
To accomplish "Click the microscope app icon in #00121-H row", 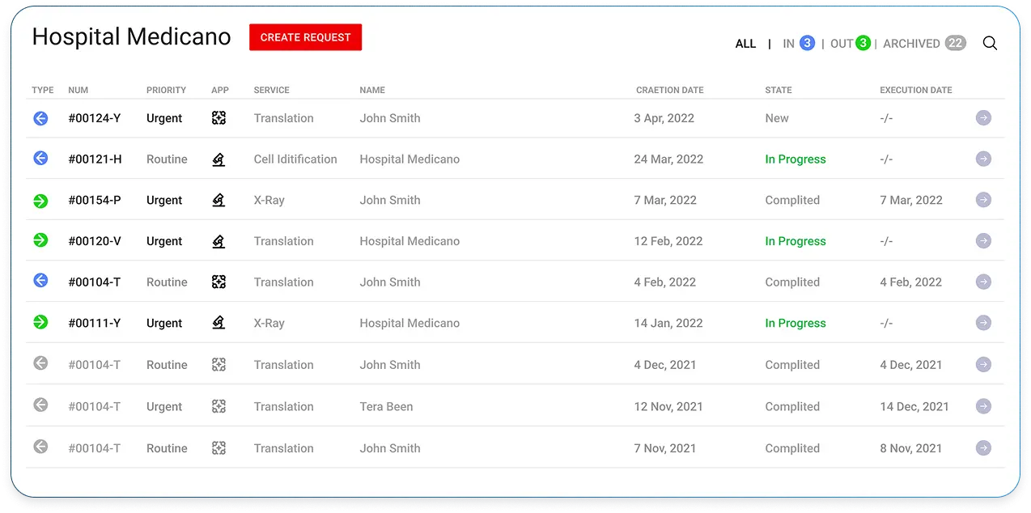I will click(219, 159).
